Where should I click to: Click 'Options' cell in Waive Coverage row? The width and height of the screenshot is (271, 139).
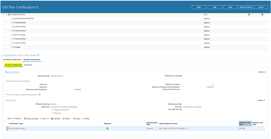207,35
